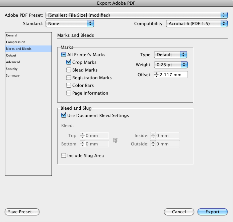Image resolution: width=233 pixels, height=222 pixels.
Task: Enable the Bleed Marks checkbox
Action: click(x=69, y=70)
